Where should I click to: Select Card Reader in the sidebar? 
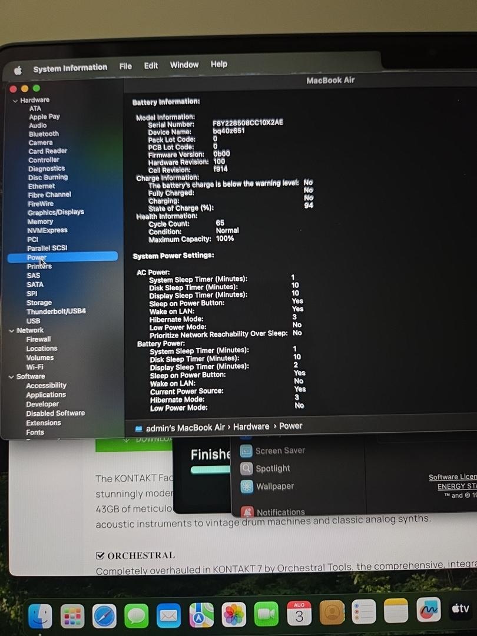click(48, 151)
